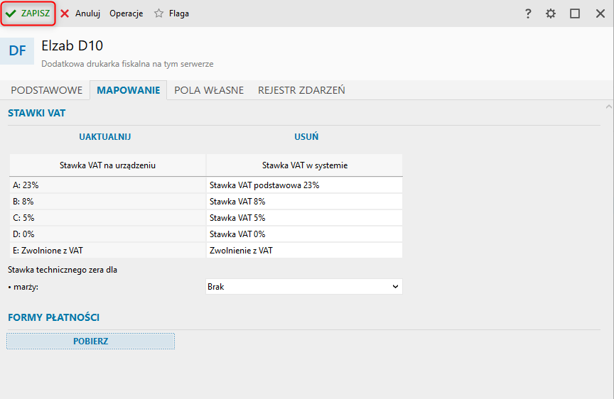
Task: Click the DF device avatar tile
Action: (17, 51)
